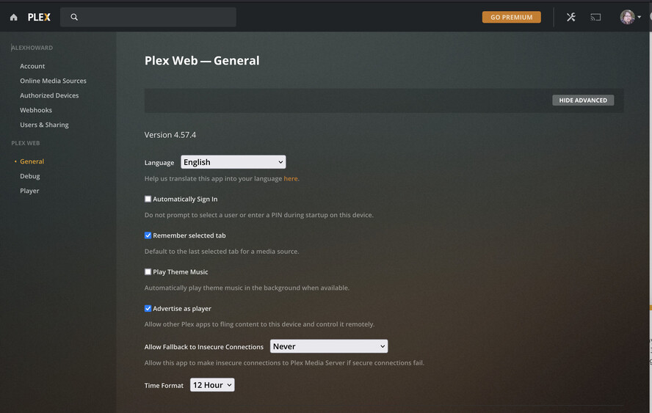The width and height of the screenshot is (652, 413).
Task: Enable Automatically Sign In checkbox
Action: 148,199
